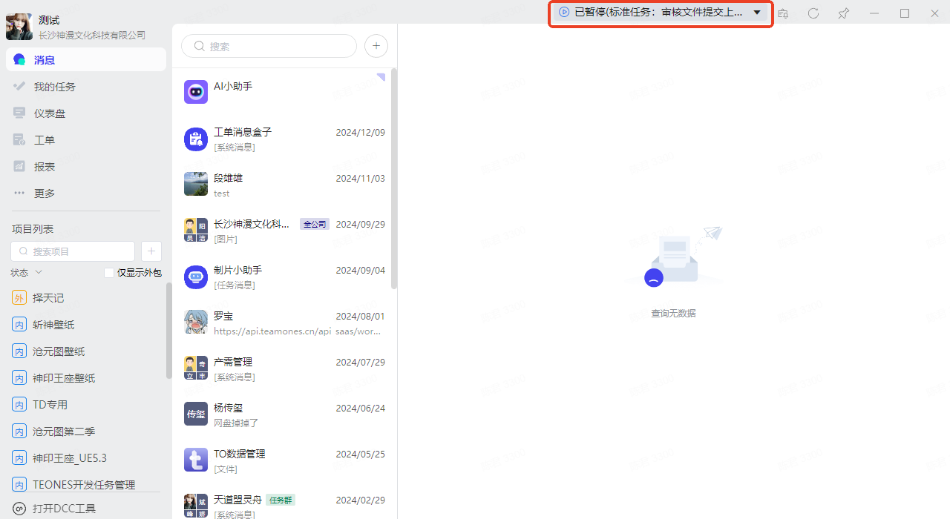Screen dimensions: 950x519
Task: Switch to 报表 in the sidebar
Action: (45, 167)
